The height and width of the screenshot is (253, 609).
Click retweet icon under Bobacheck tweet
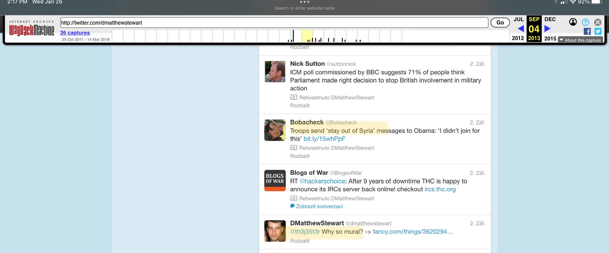point(294,148)
